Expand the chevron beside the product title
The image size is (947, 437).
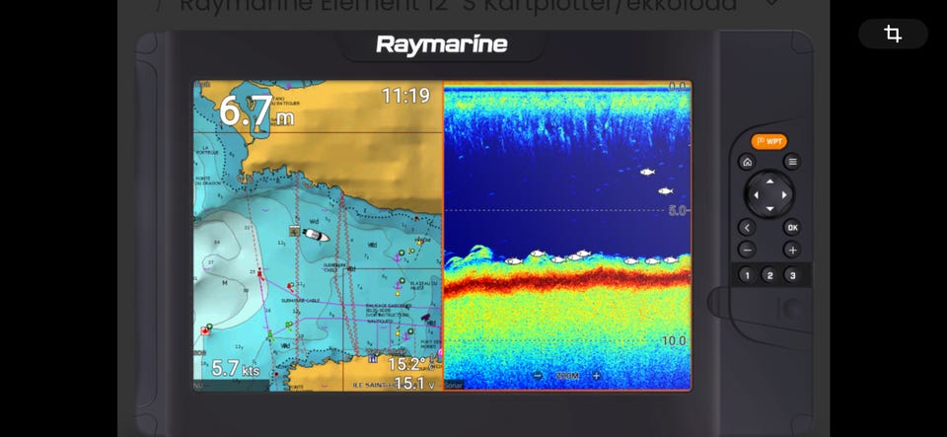771,3
